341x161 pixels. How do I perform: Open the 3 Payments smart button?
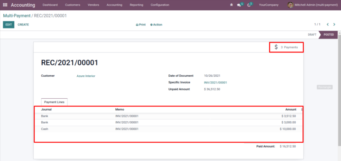click(286, 47)
